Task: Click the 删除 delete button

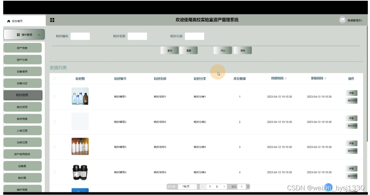Action: pyautogui.click(x=243, y=50)
